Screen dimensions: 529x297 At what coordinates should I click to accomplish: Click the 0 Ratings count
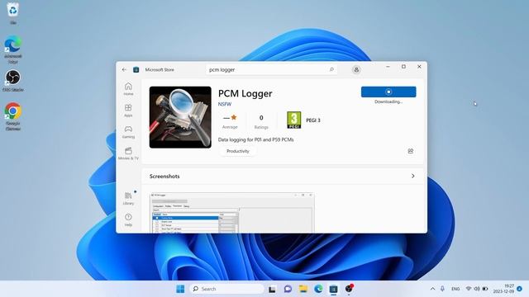click(261, 121)
